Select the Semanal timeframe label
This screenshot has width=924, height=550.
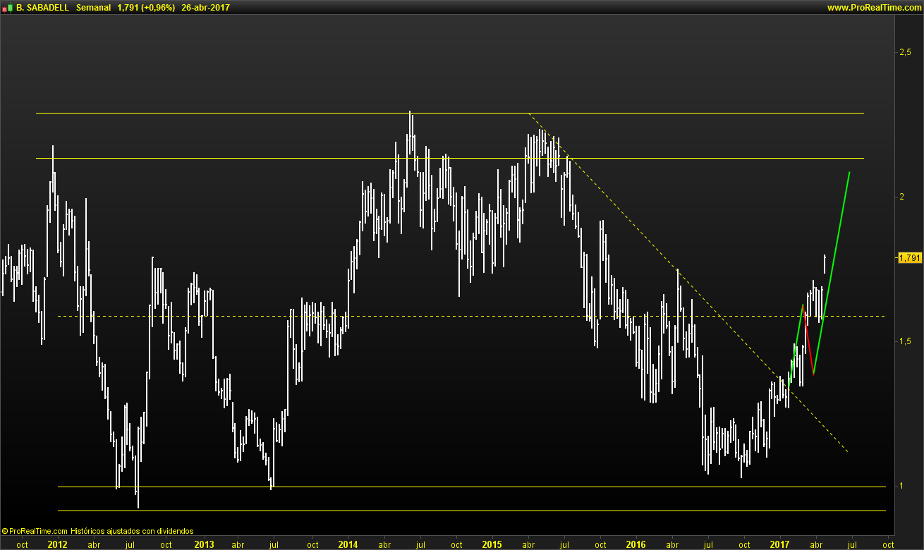93,8
